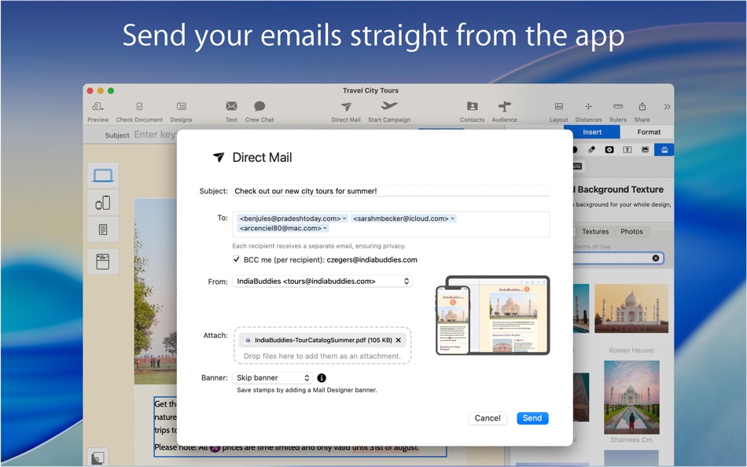Click the text box T icon
This screenshot has height=467, width=747.
627,149
